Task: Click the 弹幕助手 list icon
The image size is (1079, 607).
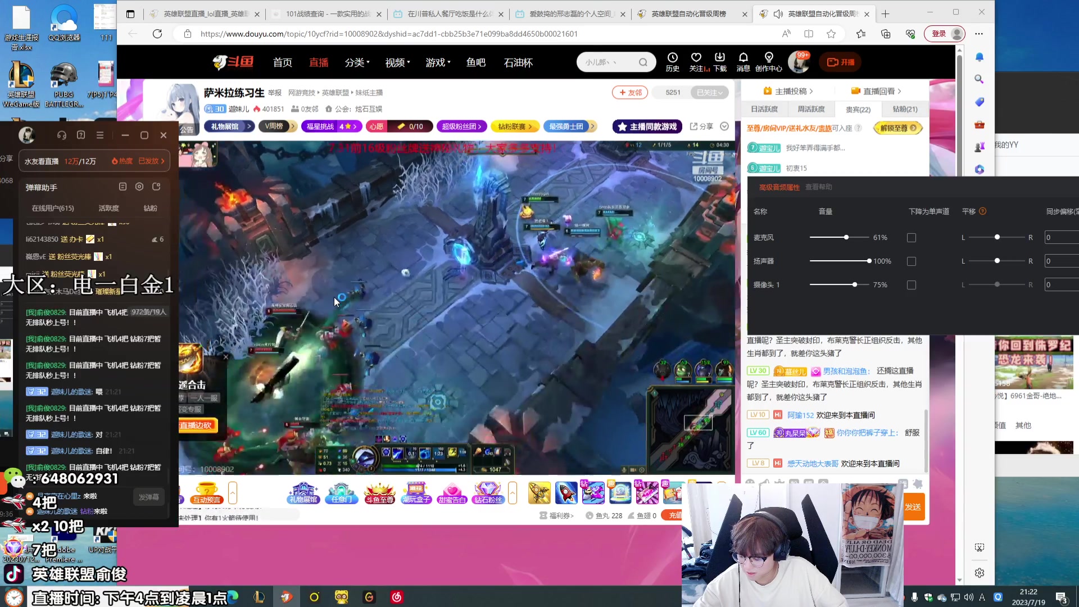Action: coord(123,187)
